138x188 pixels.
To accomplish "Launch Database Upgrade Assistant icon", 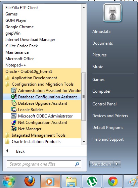I will pos(14,103).
